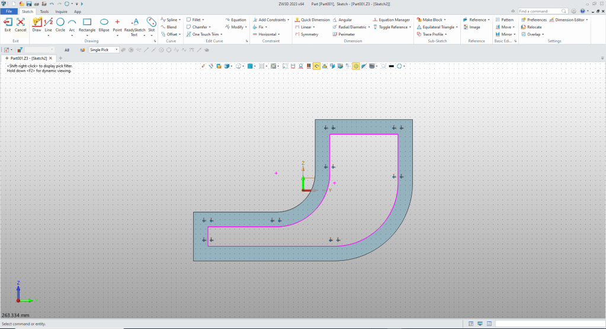Switch to the Tools ribbon tab
The image size is (606, 329).
[44, 11]
